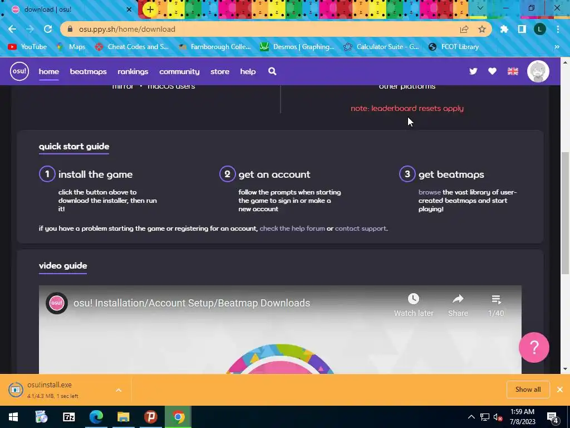Click osu!install.exe file icon in download bar
Viewport: 570px width, 428px height.
16,390
